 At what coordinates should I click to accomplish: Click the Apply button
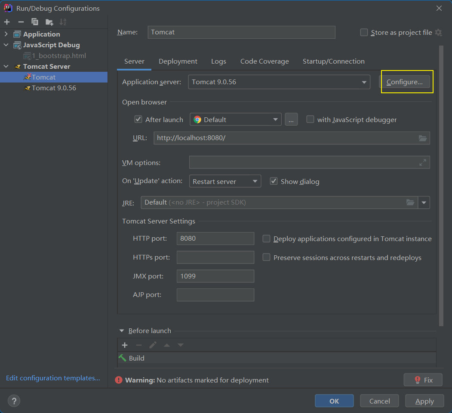pyautogui.click(x=424, y=401)
